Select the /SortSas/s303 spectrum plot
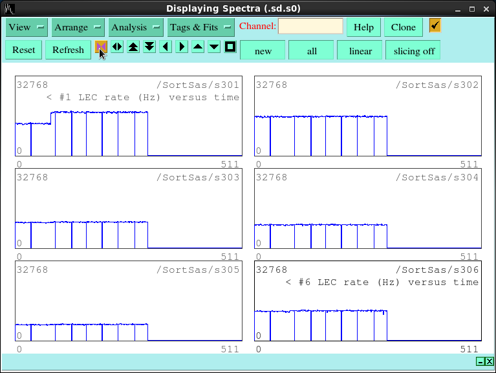Viewport: 496px width, 373px height. [x=129, y=208]
